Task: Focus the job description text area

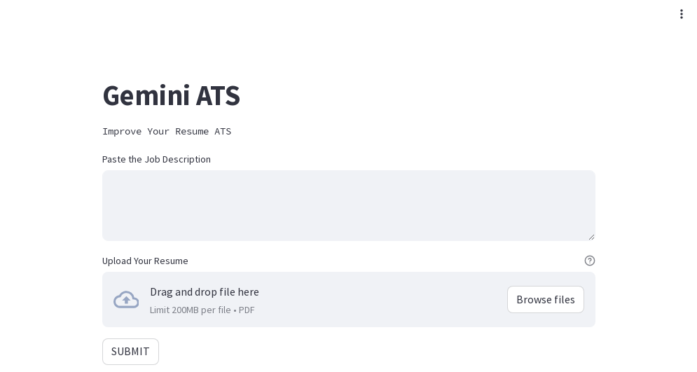Action: 348,205
